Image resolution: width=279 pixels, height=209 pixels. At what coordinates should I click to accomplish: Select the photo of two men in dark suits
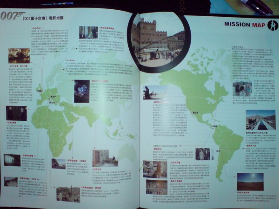pyautogui.click(x=16, y=113)
